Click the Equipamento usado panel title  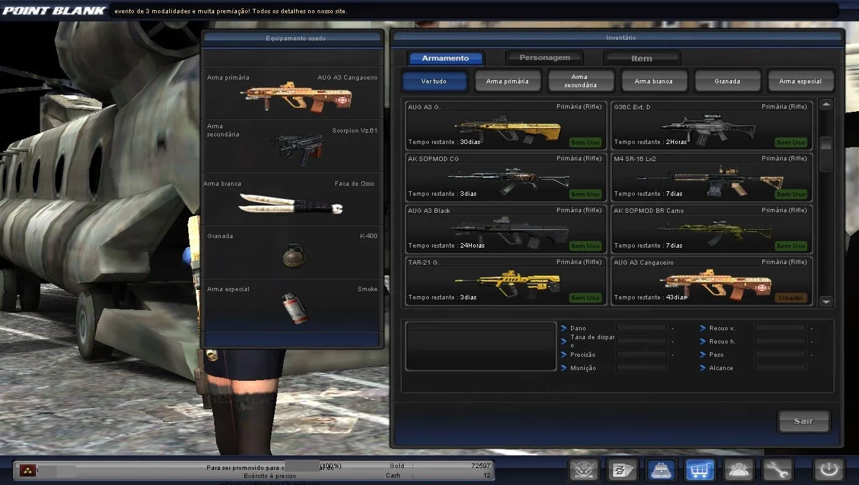point(296,38)
